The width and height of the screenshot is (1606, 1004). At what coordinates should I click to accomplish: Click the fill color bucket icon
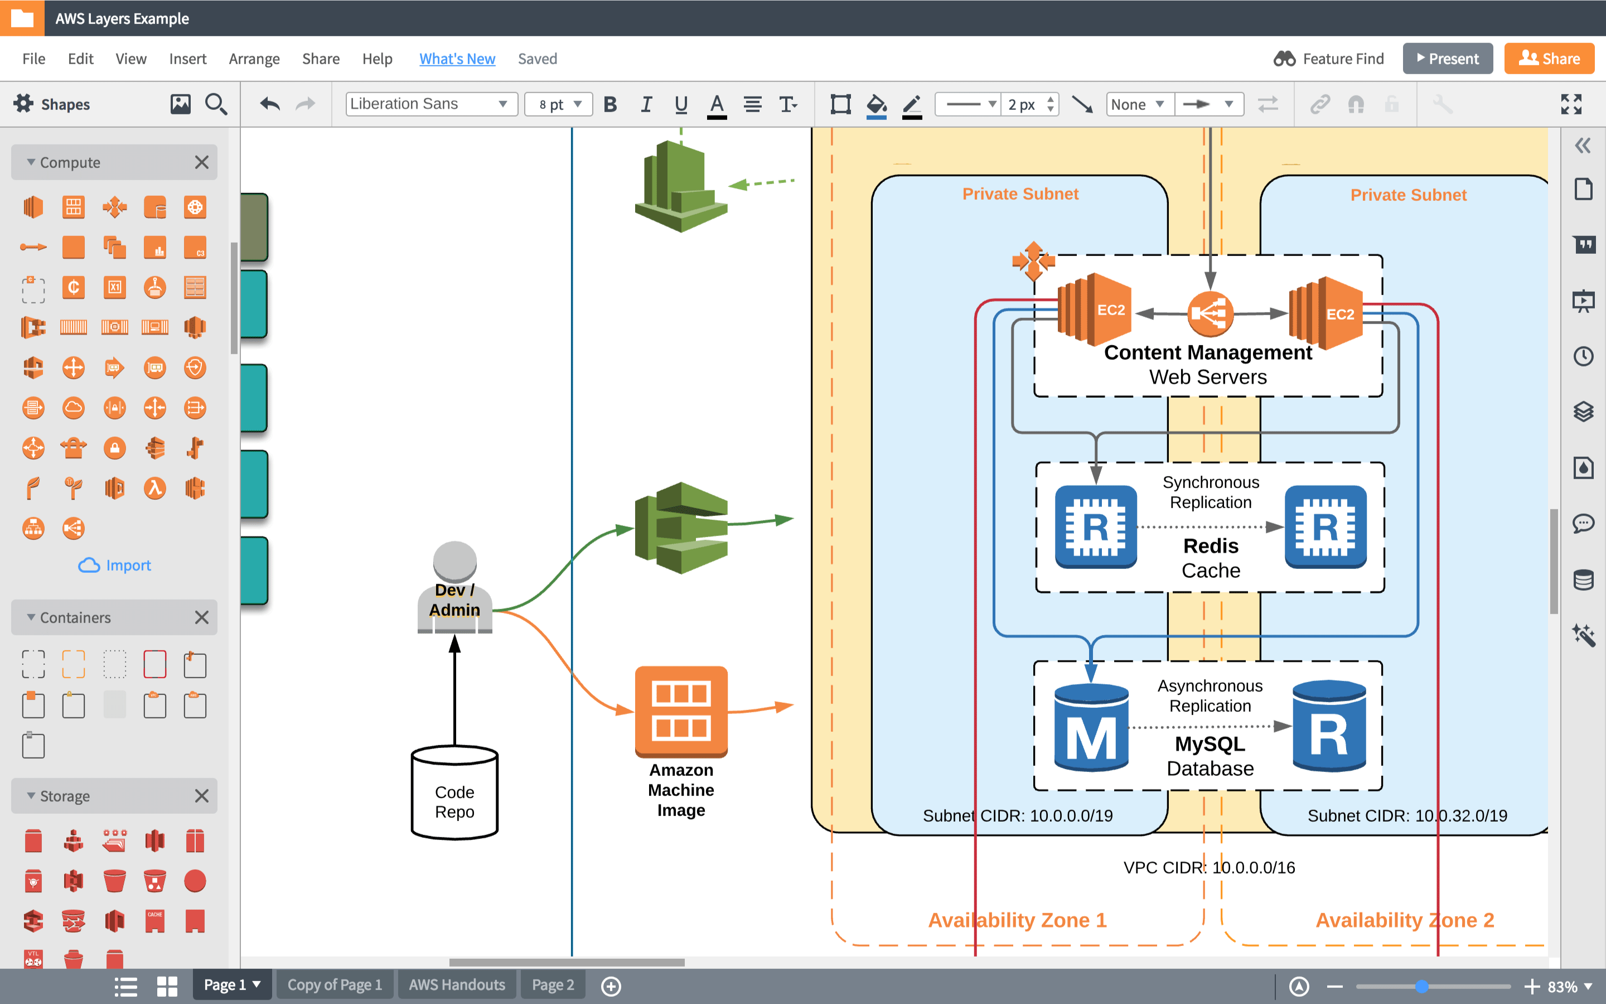point(875,104)
